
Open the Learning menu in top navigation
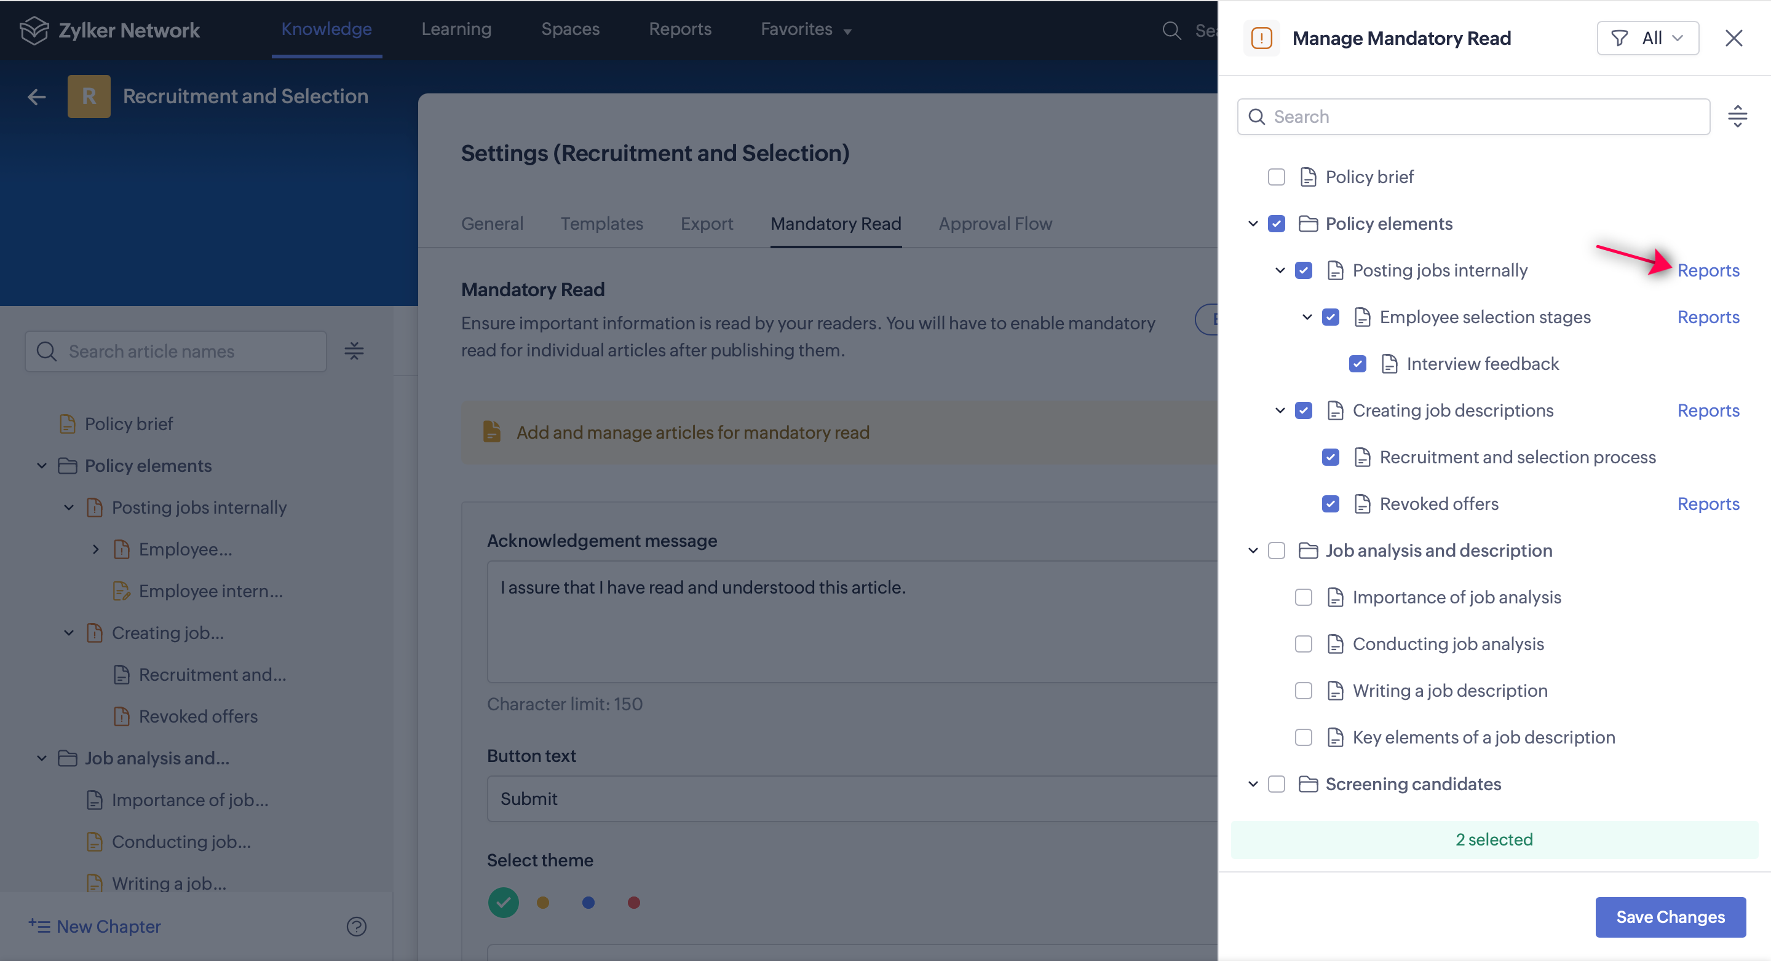[x=456, y=29]
